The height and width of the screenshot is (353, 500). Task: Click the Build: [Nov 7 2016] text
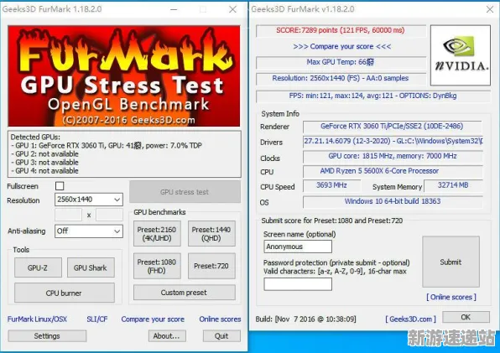click(305, 319)
